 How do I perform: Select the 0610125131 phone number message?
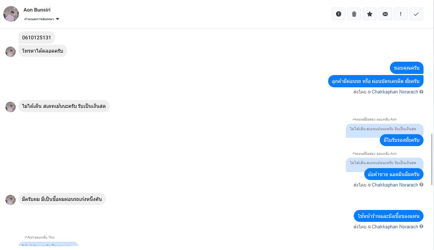click(36, 38)
